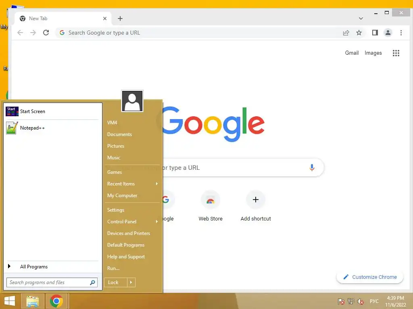413x309 pixels.
Task: Start voice search with microphone icon
Action: point(312,168)
